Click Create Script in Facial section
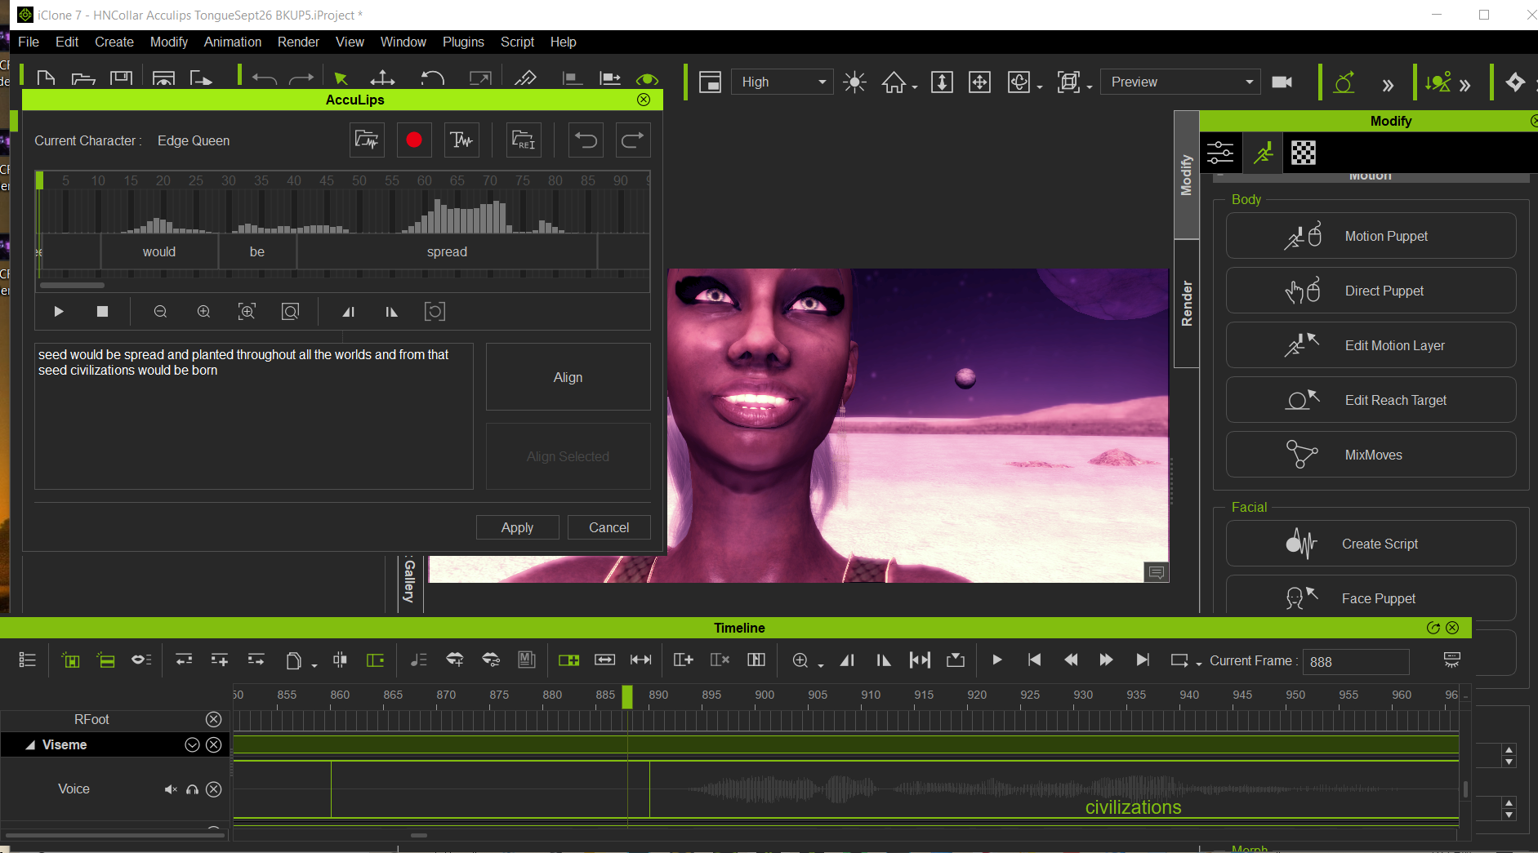Screen dimensions: 1538x853 [x=1371, y=544]
